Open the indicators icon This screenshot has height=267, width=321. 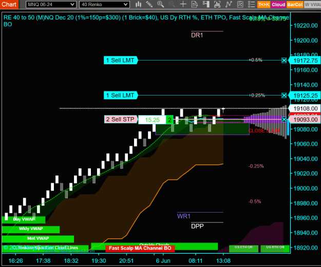coord(229,4)
